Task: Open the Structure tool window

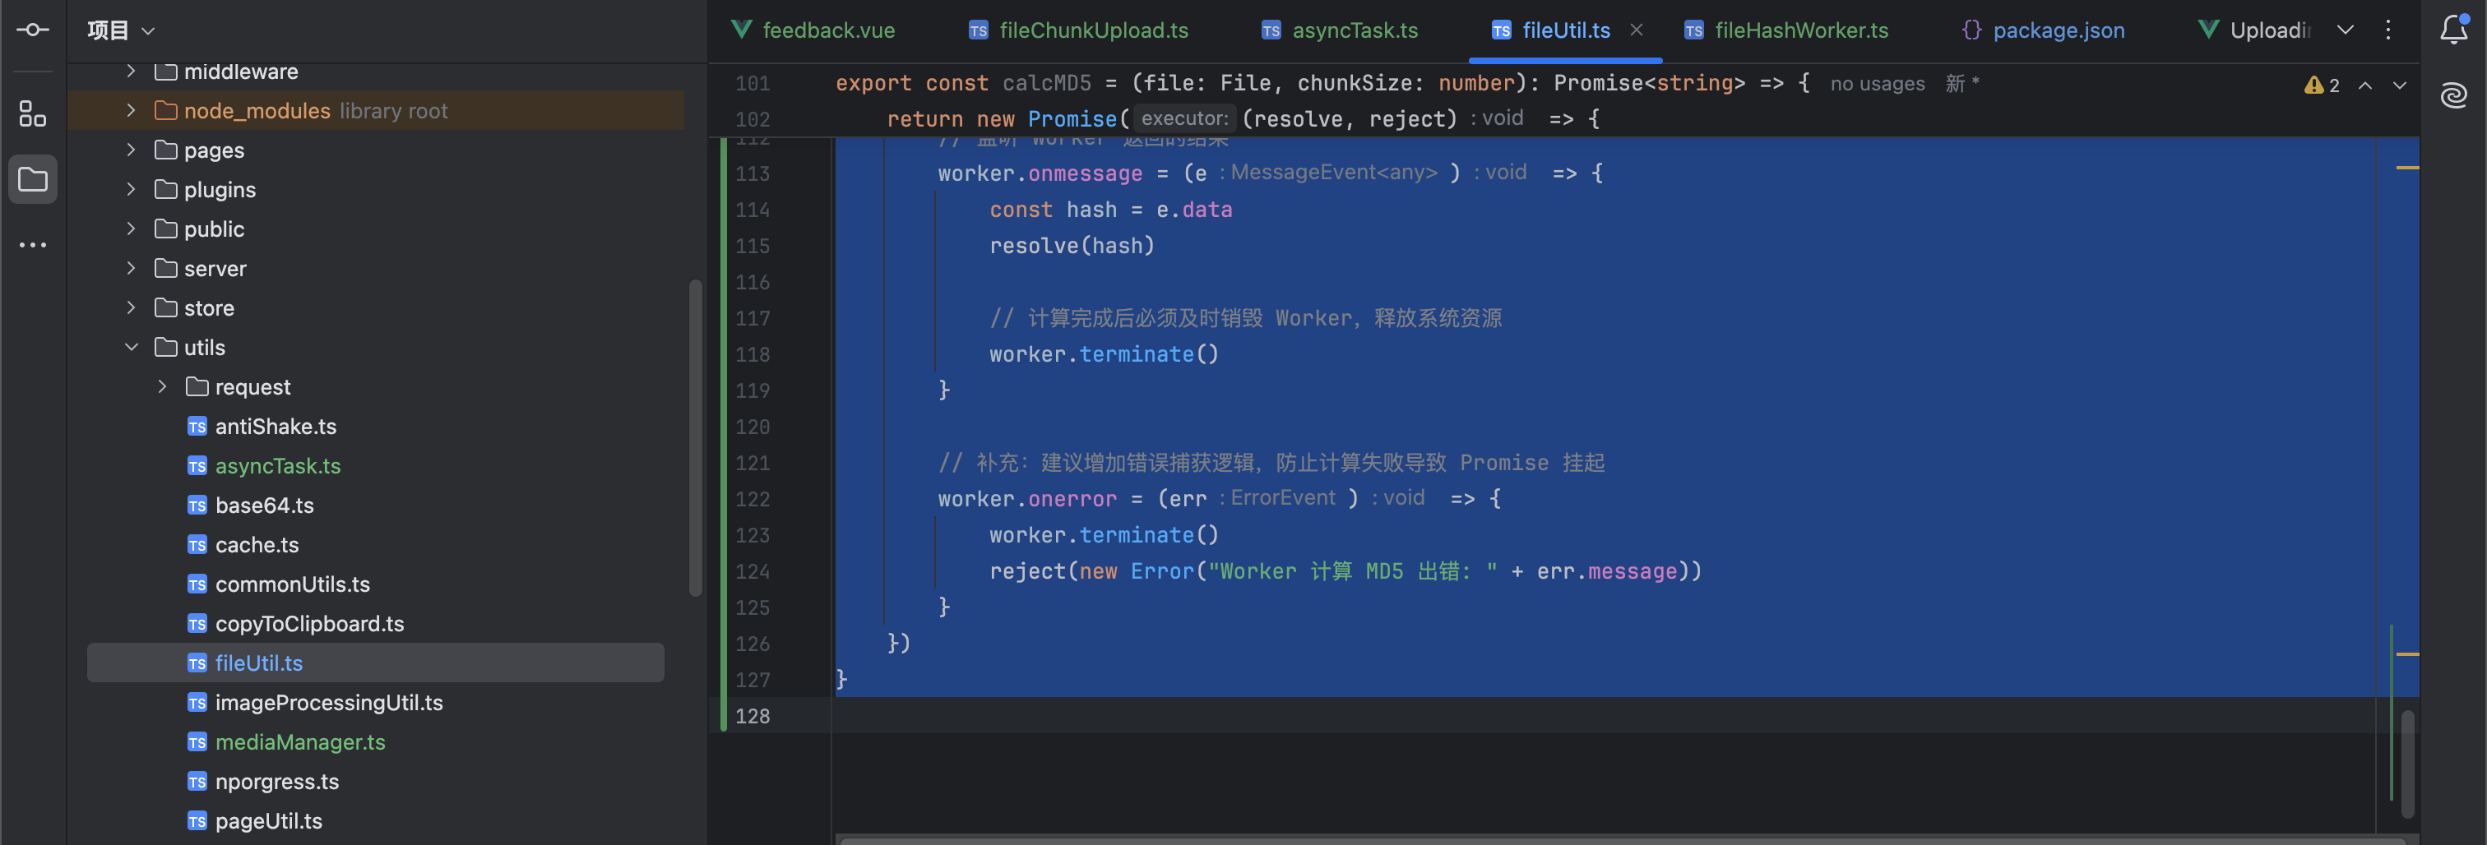Action: 32,113
